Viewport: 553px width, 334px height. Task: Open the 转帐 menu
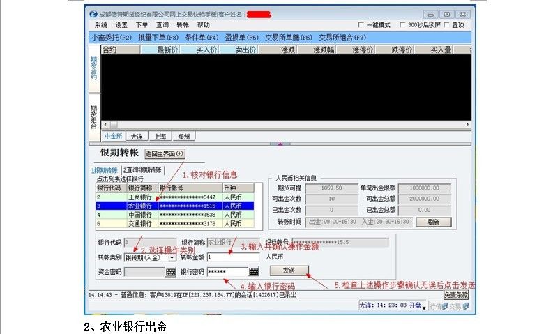click(183, 25)
